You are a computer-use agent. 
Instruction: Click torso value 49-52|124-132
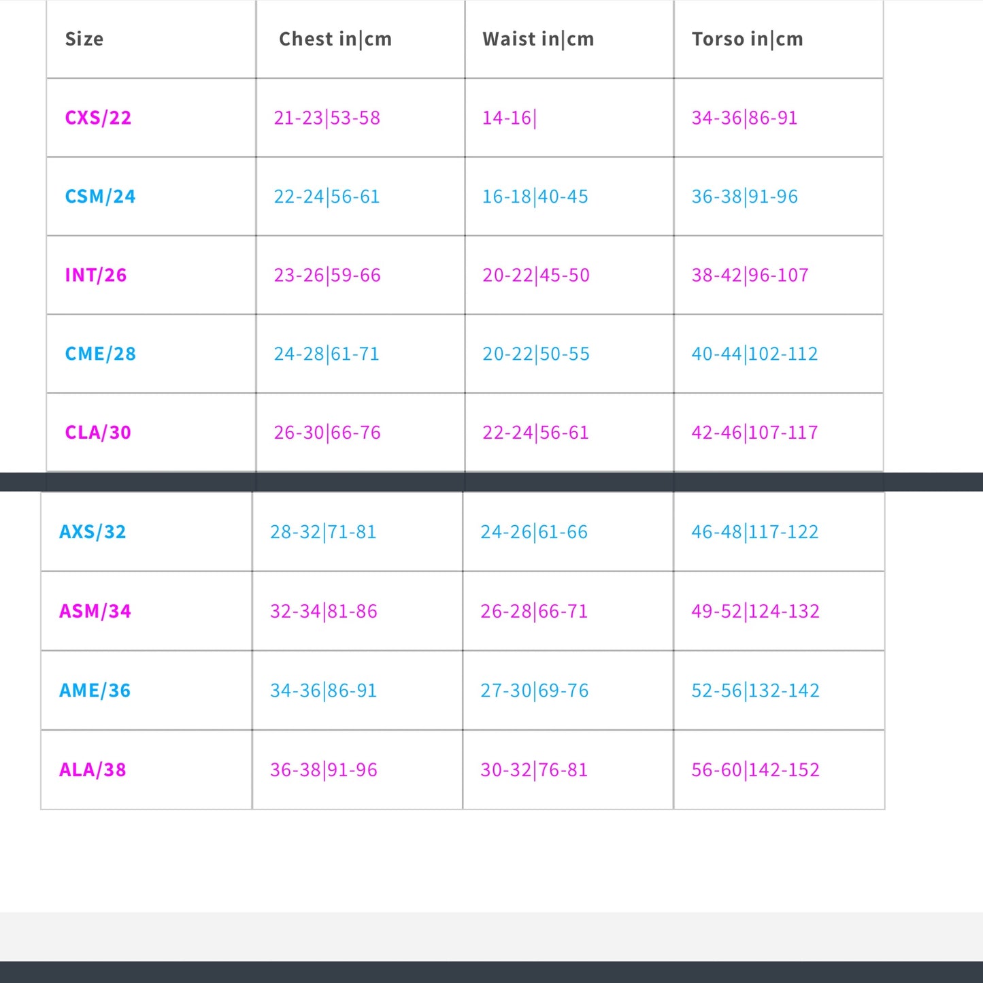(755, 612)
